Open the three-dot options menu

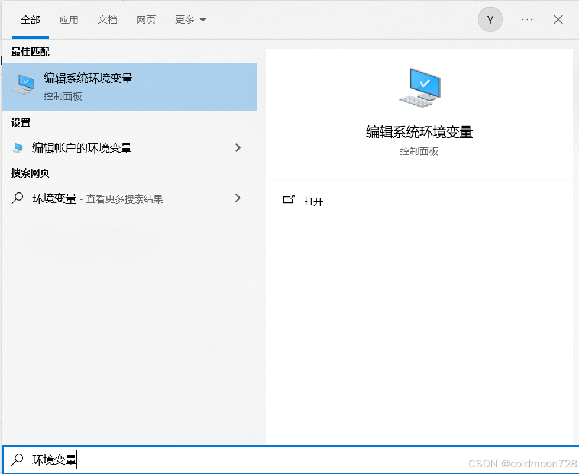coord(527,20)
